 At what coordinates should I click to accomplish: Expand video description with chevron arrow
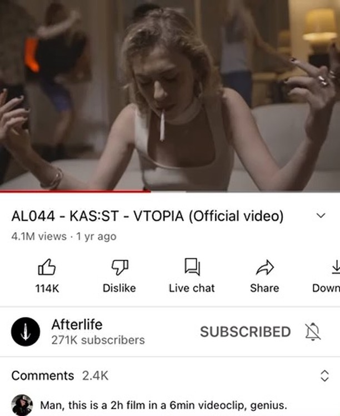click(321, 215)
